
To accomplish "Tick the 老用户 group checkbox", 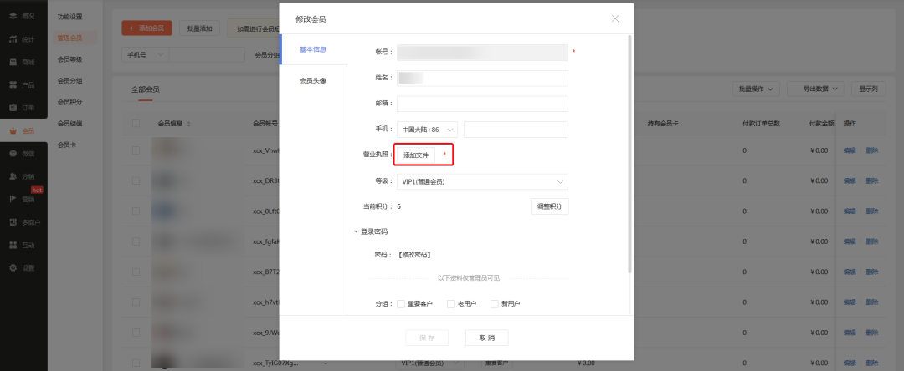I will [x=450, y=303].
